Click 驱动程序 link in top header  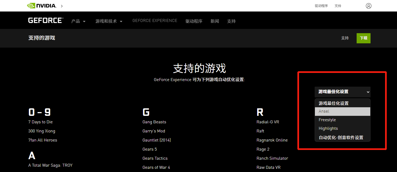pos(321,6)
